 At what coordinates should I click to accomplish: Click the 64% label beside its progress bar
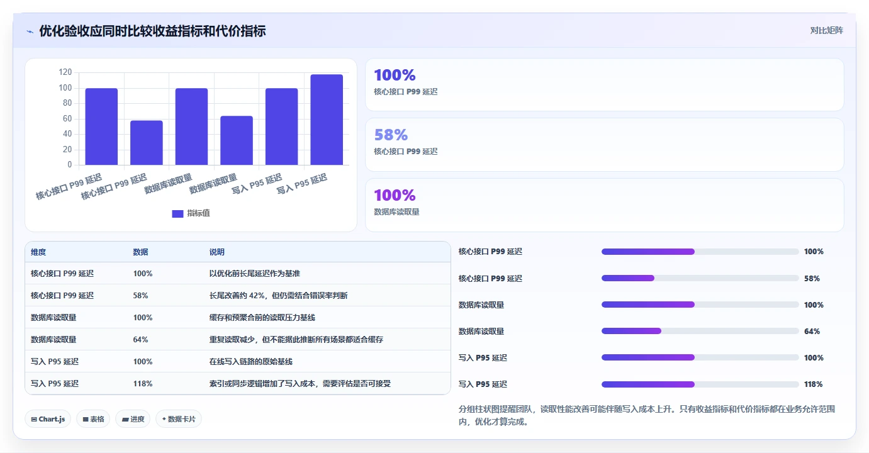coord(812,332)
